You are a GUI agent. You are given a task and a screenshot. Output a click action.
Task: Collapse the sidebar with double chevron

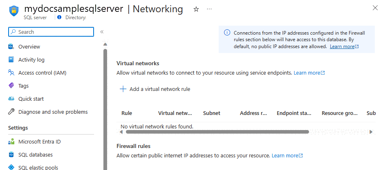(102, 32)
